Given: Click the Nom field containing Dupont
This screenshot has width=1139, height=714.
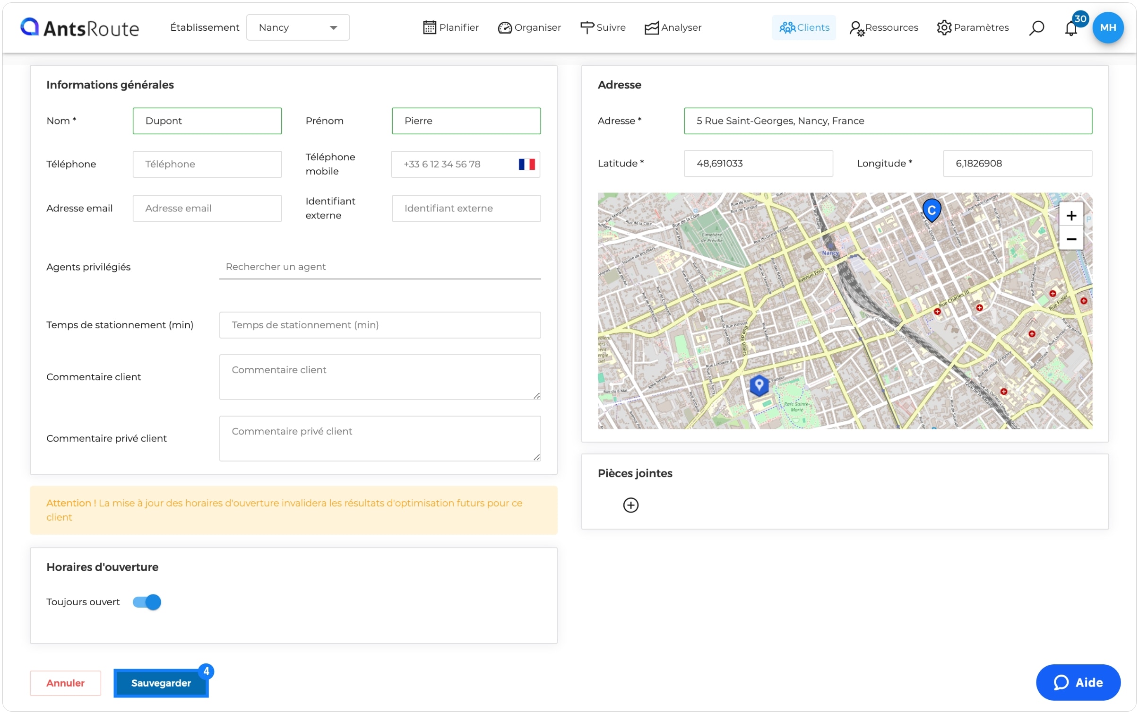Looking at the screenshot, I should pos(207,121).
